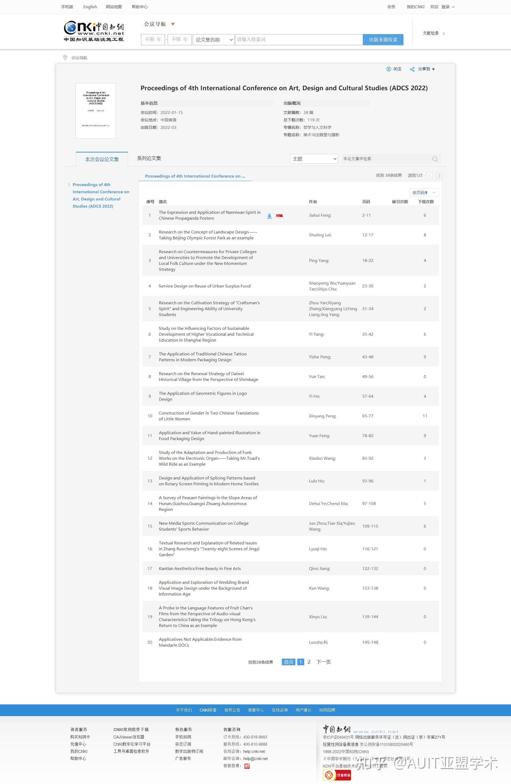Click the 出版来源检索 search button
The image size is (511, 784).
[383, 39]
